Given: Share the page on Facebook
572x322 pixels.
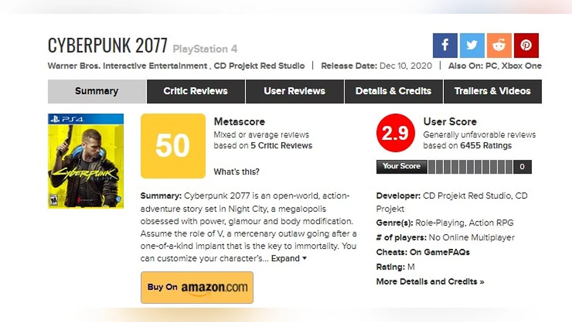Looking at the screenshot, I should [445, 45].
